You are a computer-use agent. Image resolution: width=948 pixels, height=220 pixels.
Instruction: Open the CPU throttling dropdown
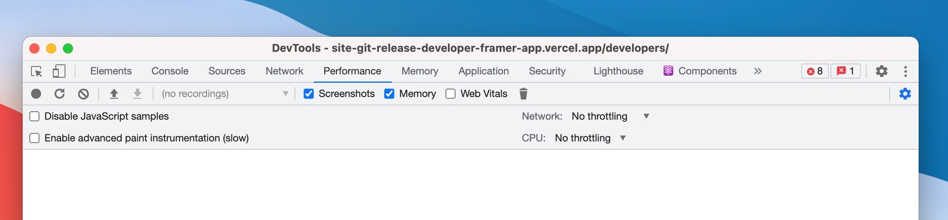[591, 138]
